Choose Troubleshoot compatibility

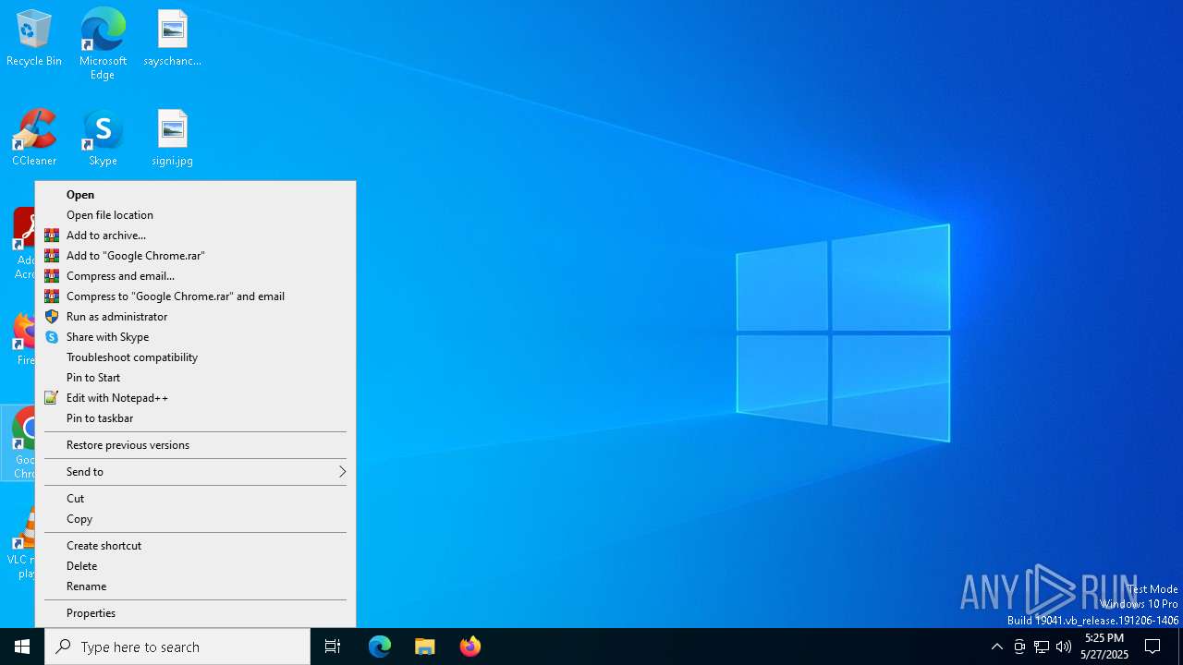coord(195,357)
